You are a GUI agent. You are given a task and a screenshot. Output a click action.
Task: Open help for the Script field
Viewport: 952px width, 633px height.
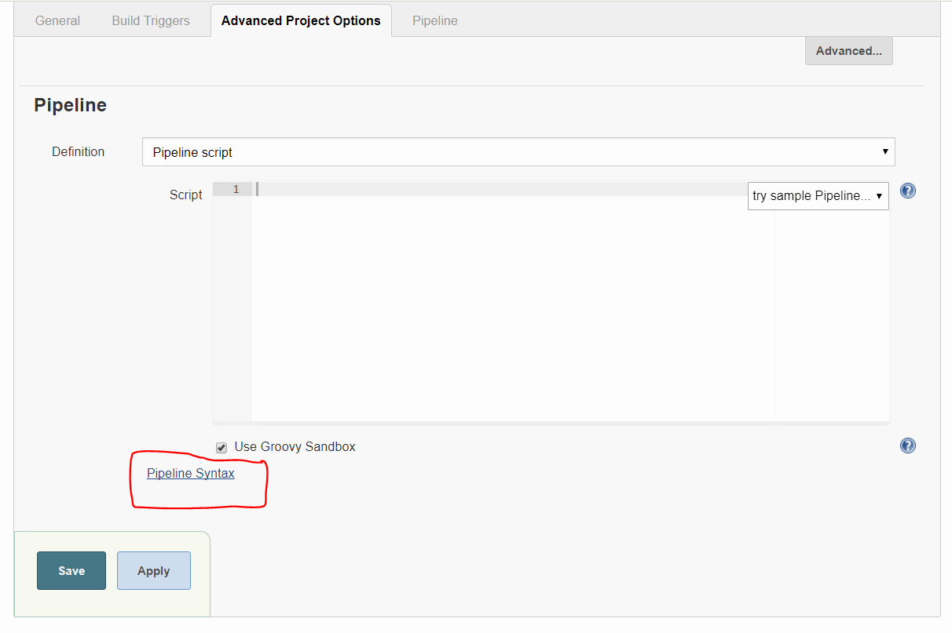[x=907, y=191]
